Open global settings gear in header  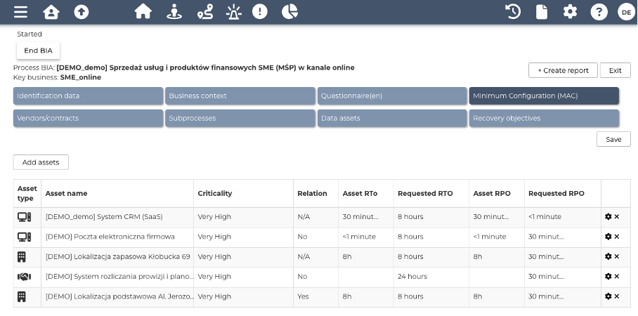coord(570,12)
